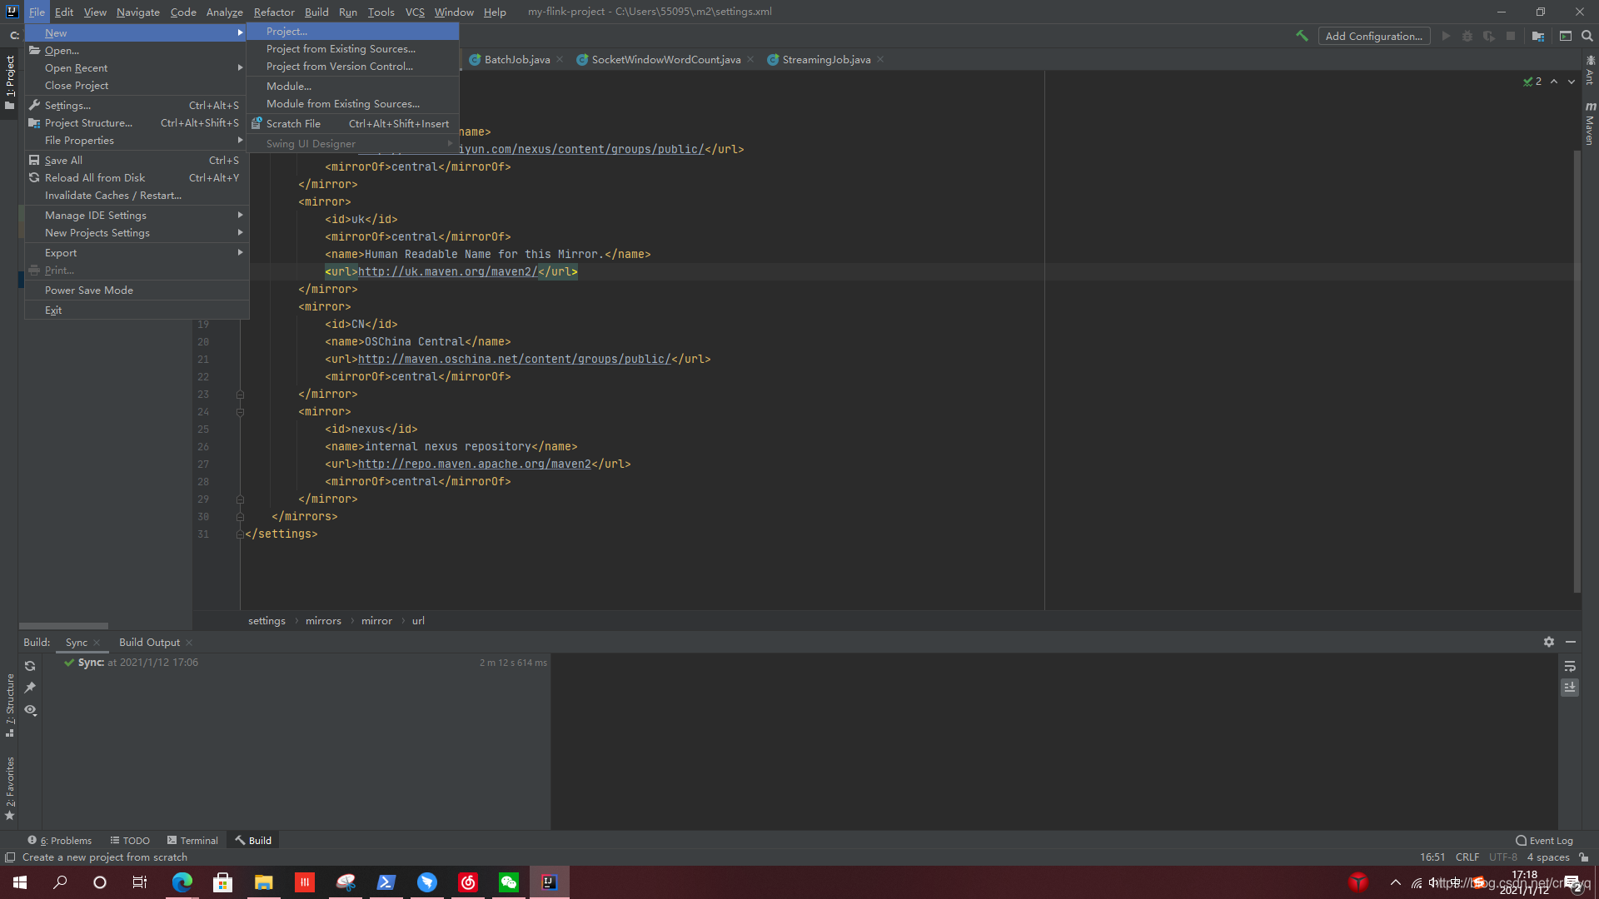
Task: Click Add Configuration... button
Action: [x=1373, y=36]
